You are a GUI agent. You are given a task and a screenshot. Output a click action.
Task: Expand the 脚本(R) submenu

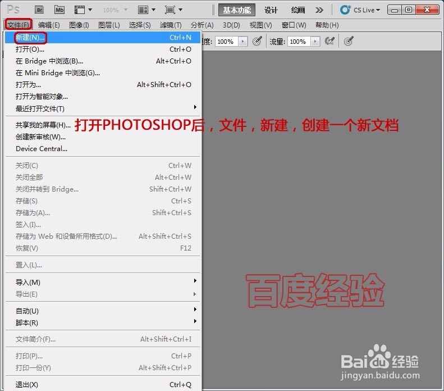tap(103, 322)
